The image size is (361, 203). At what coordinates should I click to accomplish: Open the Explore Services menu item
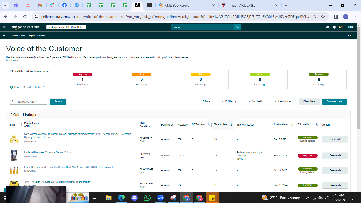[x=37, y=36]
